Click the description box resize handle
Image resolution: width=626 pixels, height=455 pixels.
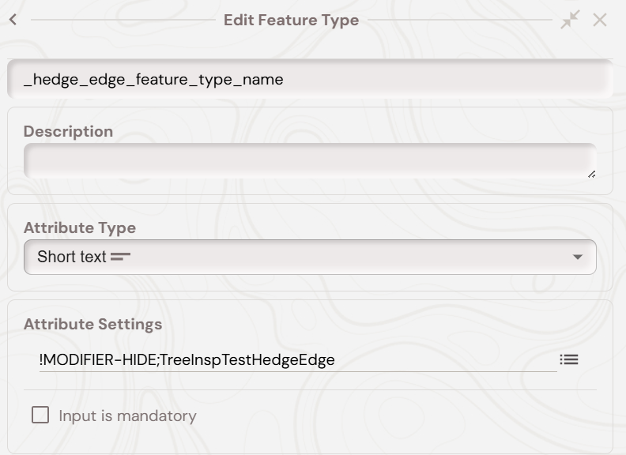point(591,174)
